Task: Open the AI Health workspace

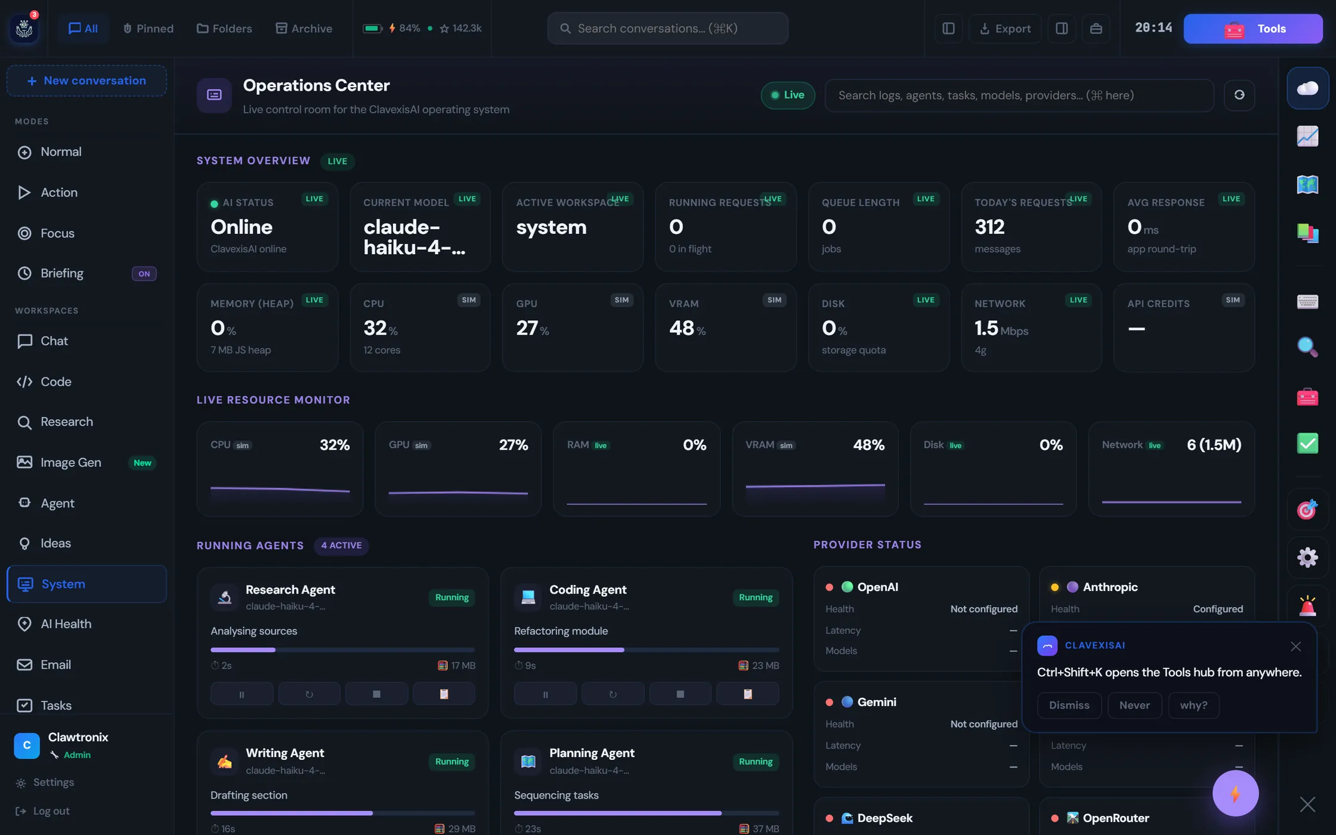Action: pyautogui.click(x=86, y=624)
